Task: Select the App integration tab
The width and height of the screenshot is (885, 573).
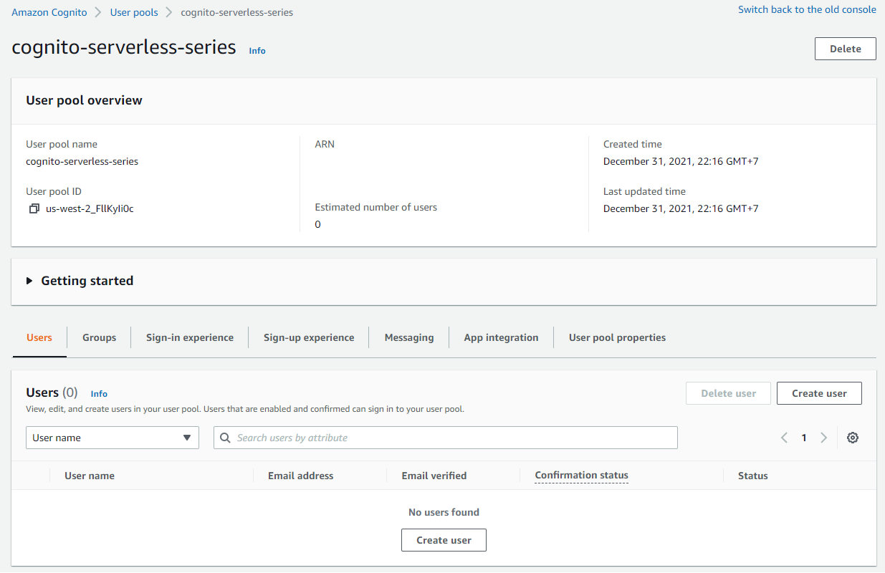Action: click(501, 337)
